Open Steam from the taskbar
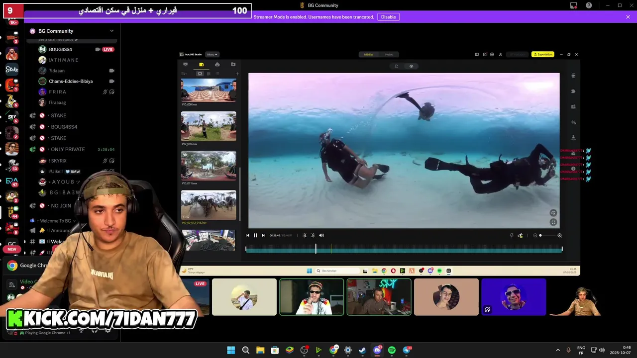The image size is (637, 358). (x=362, y=350)
